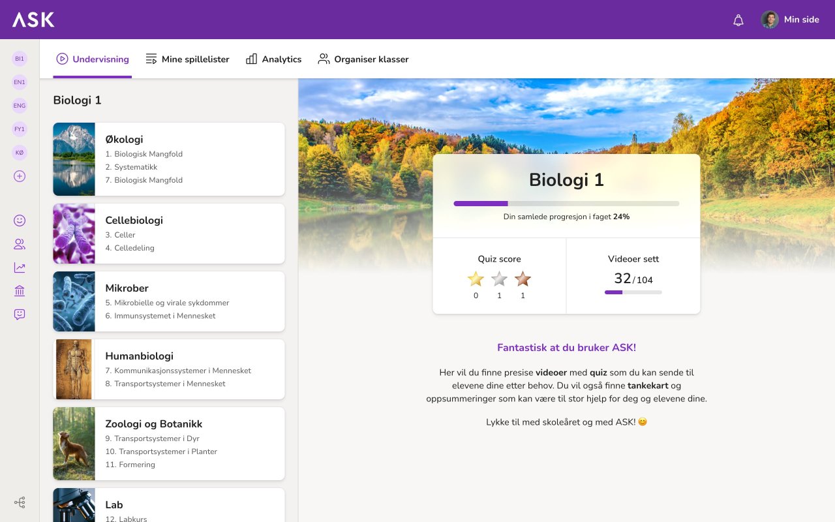
Task: Click the Zoologi fox thumbnail
Action: coord(74,444)
